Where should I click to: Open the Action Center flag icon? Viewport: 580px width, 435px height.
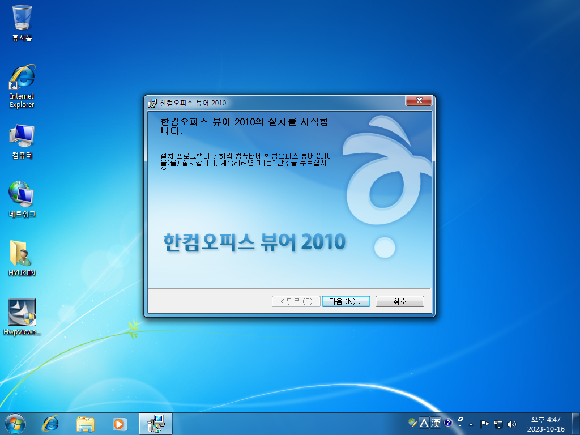[x=484, y=424]
